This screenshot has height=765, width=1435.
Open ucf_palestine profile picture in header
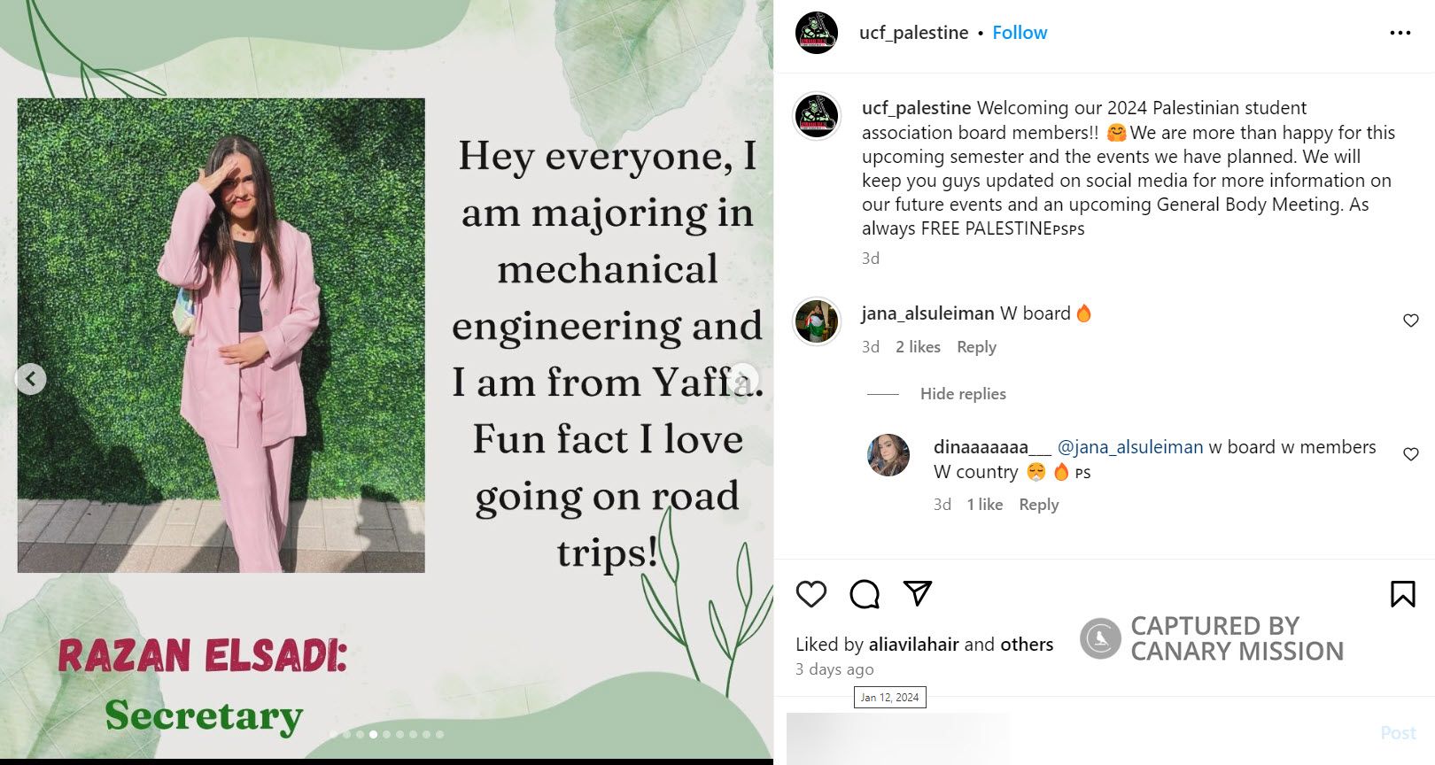pos(817,34)
